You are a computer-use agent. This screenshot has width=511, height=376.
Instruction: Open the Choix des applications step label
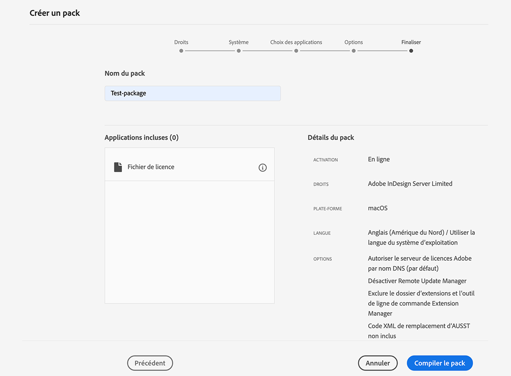coord(296,42)
